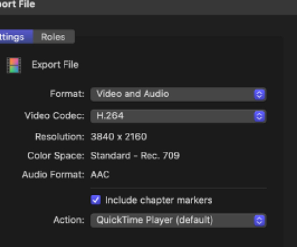Click the Resolution value 3840 x 2160
297x247 pixels.
point(119,137)
